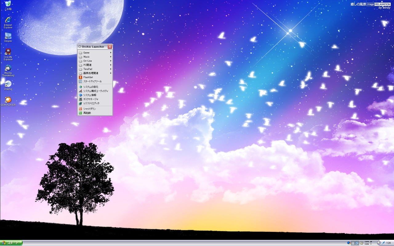Image resolution: width=394 pixels, height=246 pixels.
Task: Click the システム情報 icon in the launcher
Action: tap(80, 95)
